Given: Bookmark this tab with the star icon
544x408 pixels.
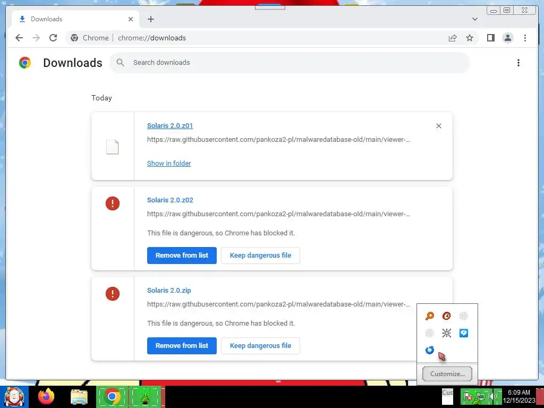Looking at the screenshot, I should click(470, 38).
